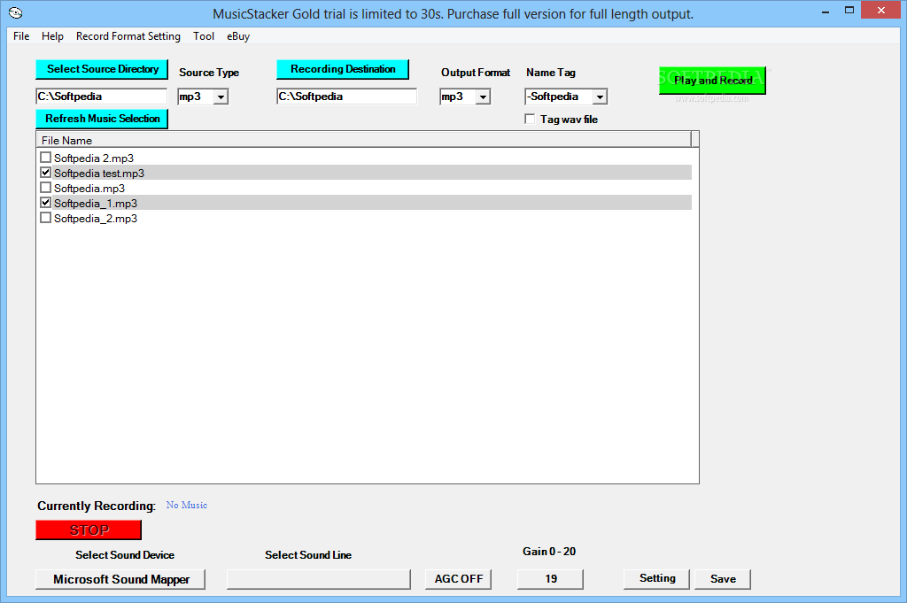This screenshot has width=907, height=603.
Task: Close the MusicStacker window
Action: point(881,10)
